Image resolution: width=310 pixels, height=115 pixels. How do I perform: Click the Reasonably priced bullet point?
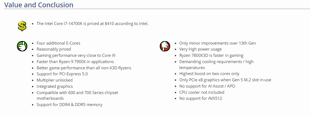pyautogui.click(x=54, y=49)
